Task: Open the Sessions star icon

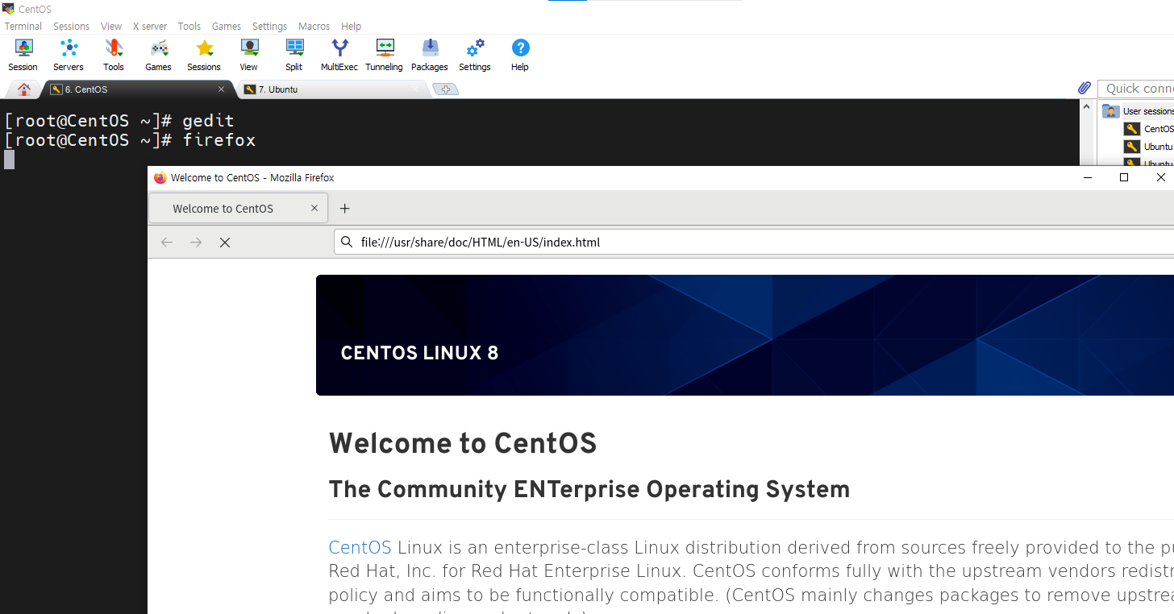Action: pyautogui.click(x=204, y=55)
